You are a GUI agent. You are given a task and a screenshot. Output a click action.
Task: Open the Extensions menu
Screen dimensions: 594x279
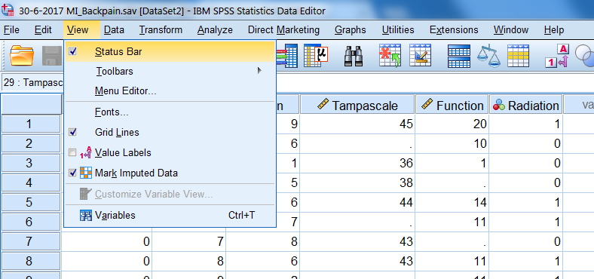(x=454, y=29)
